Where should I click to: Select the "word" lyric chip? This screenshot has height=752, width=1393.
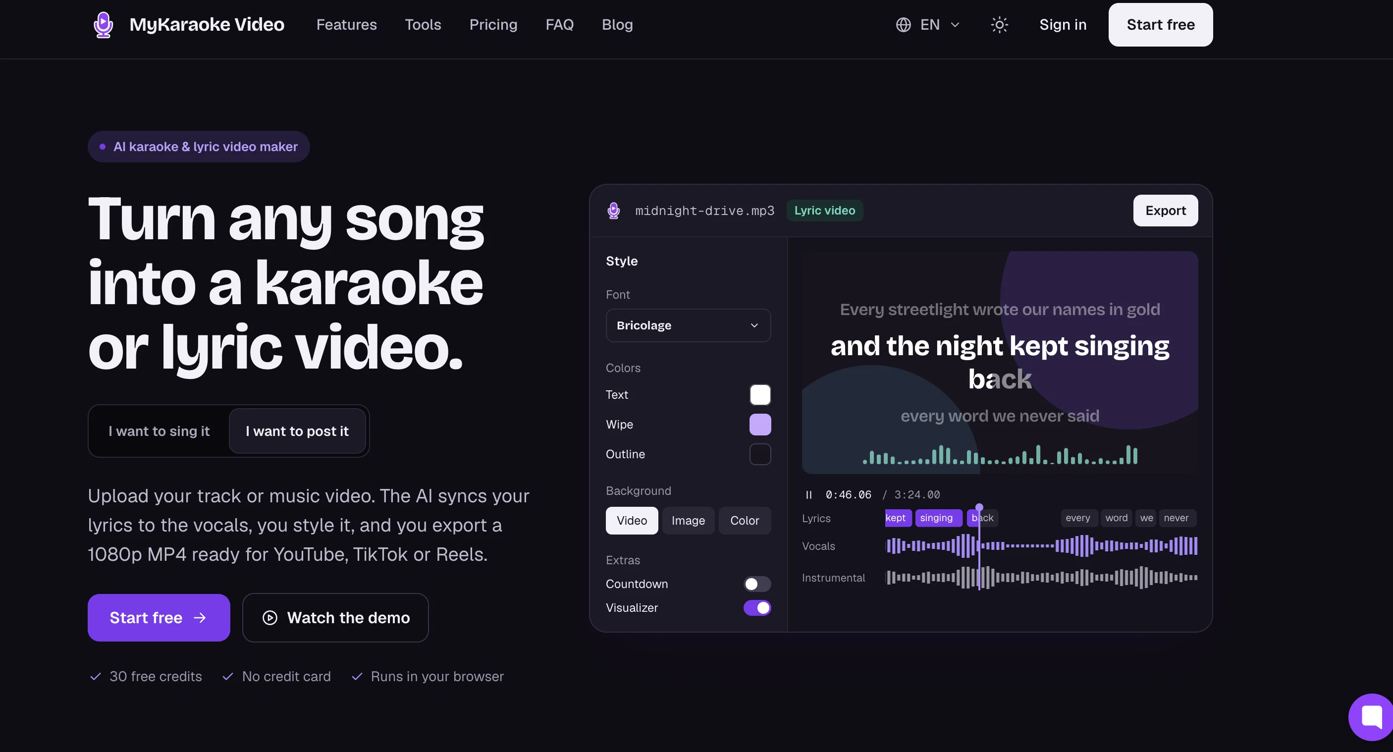tap(1116, 518)
